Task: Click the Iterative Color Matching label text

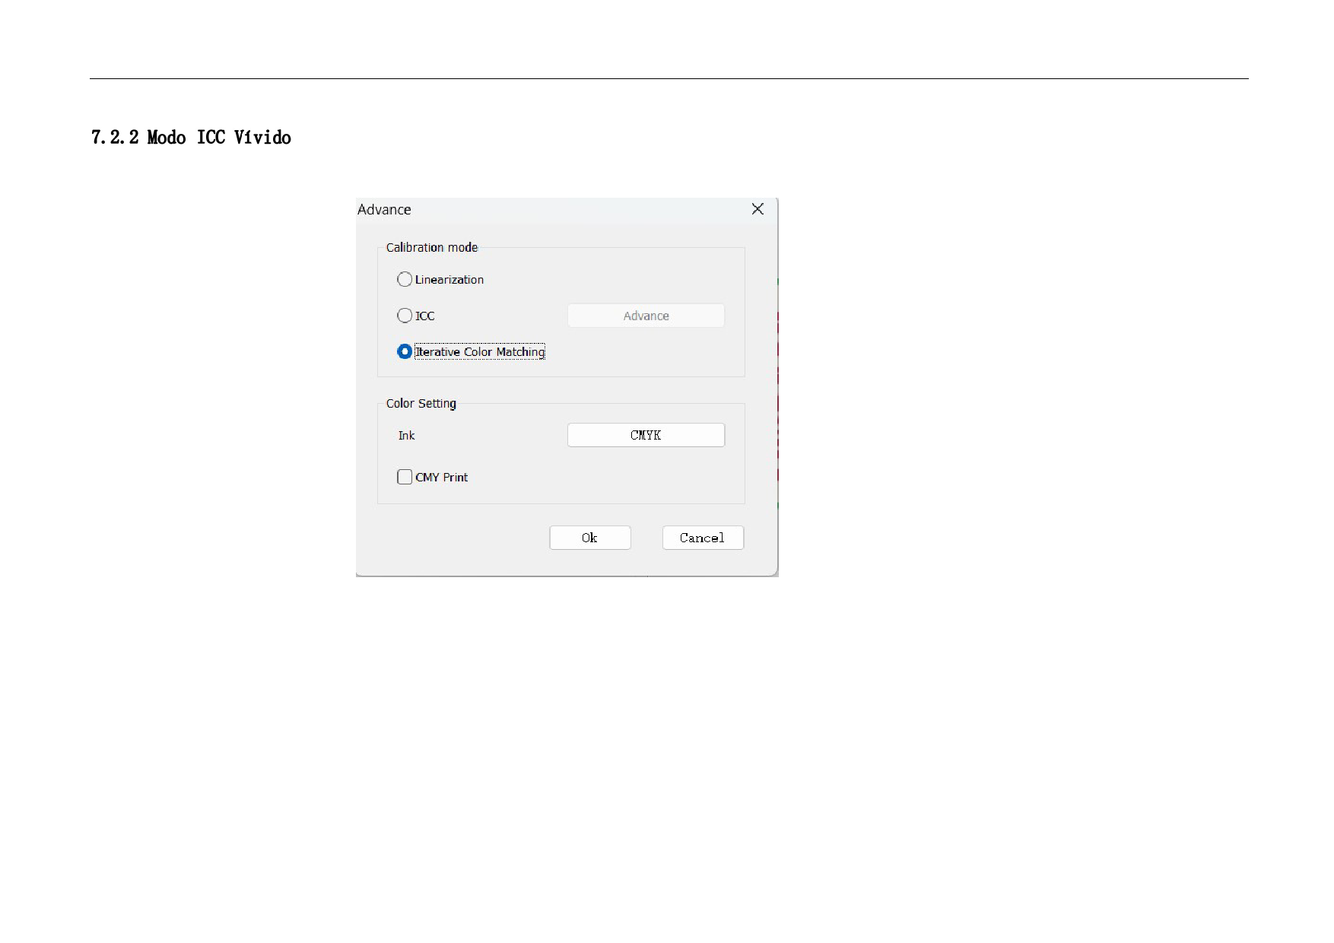Action: tap(479, 352)
